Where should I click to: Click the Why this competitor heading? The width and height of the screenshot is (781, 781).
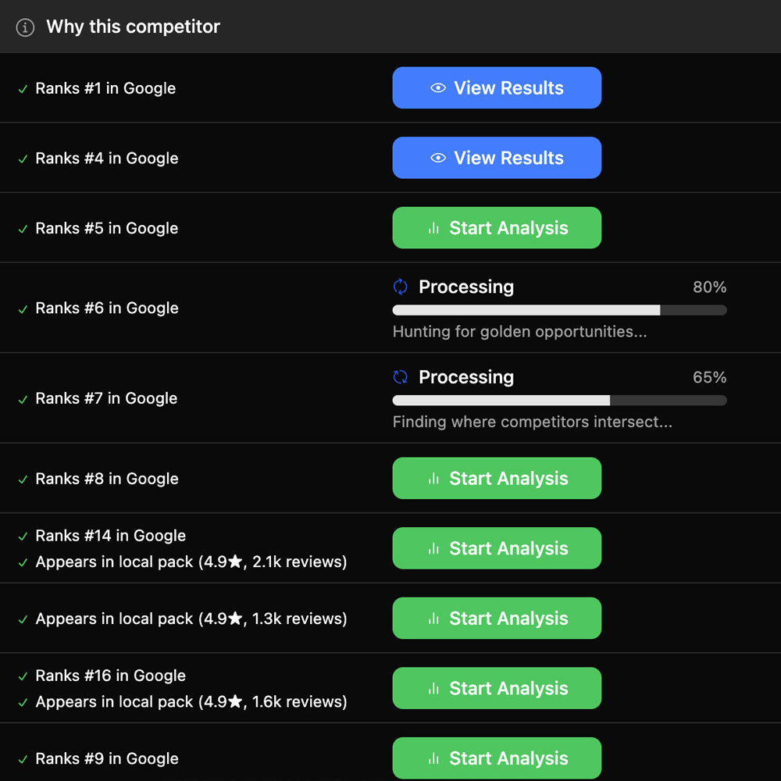[x=133, y=27]
